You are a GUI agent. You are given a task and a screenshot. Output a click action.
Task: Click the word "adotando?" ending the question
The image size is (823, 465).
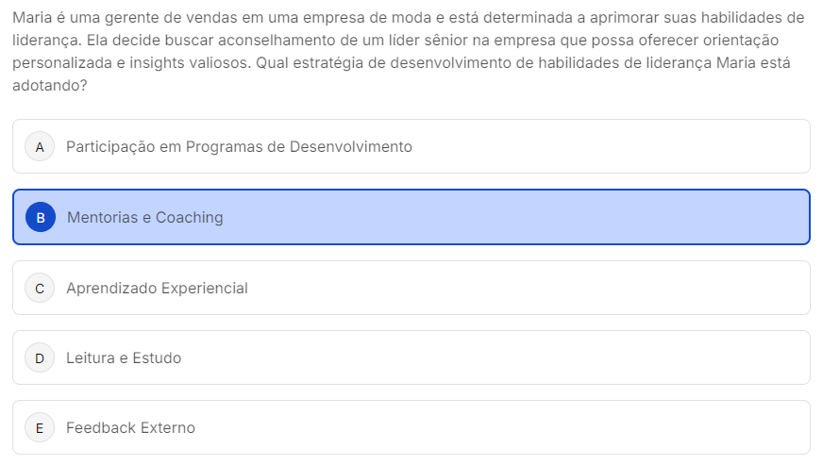[x=48, y=86]
